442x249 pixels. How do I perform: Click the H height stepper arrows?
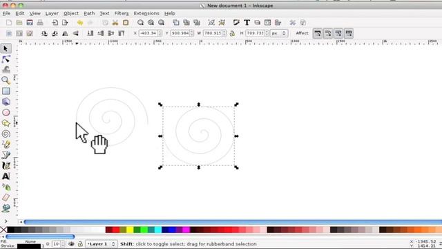(267, 33)
